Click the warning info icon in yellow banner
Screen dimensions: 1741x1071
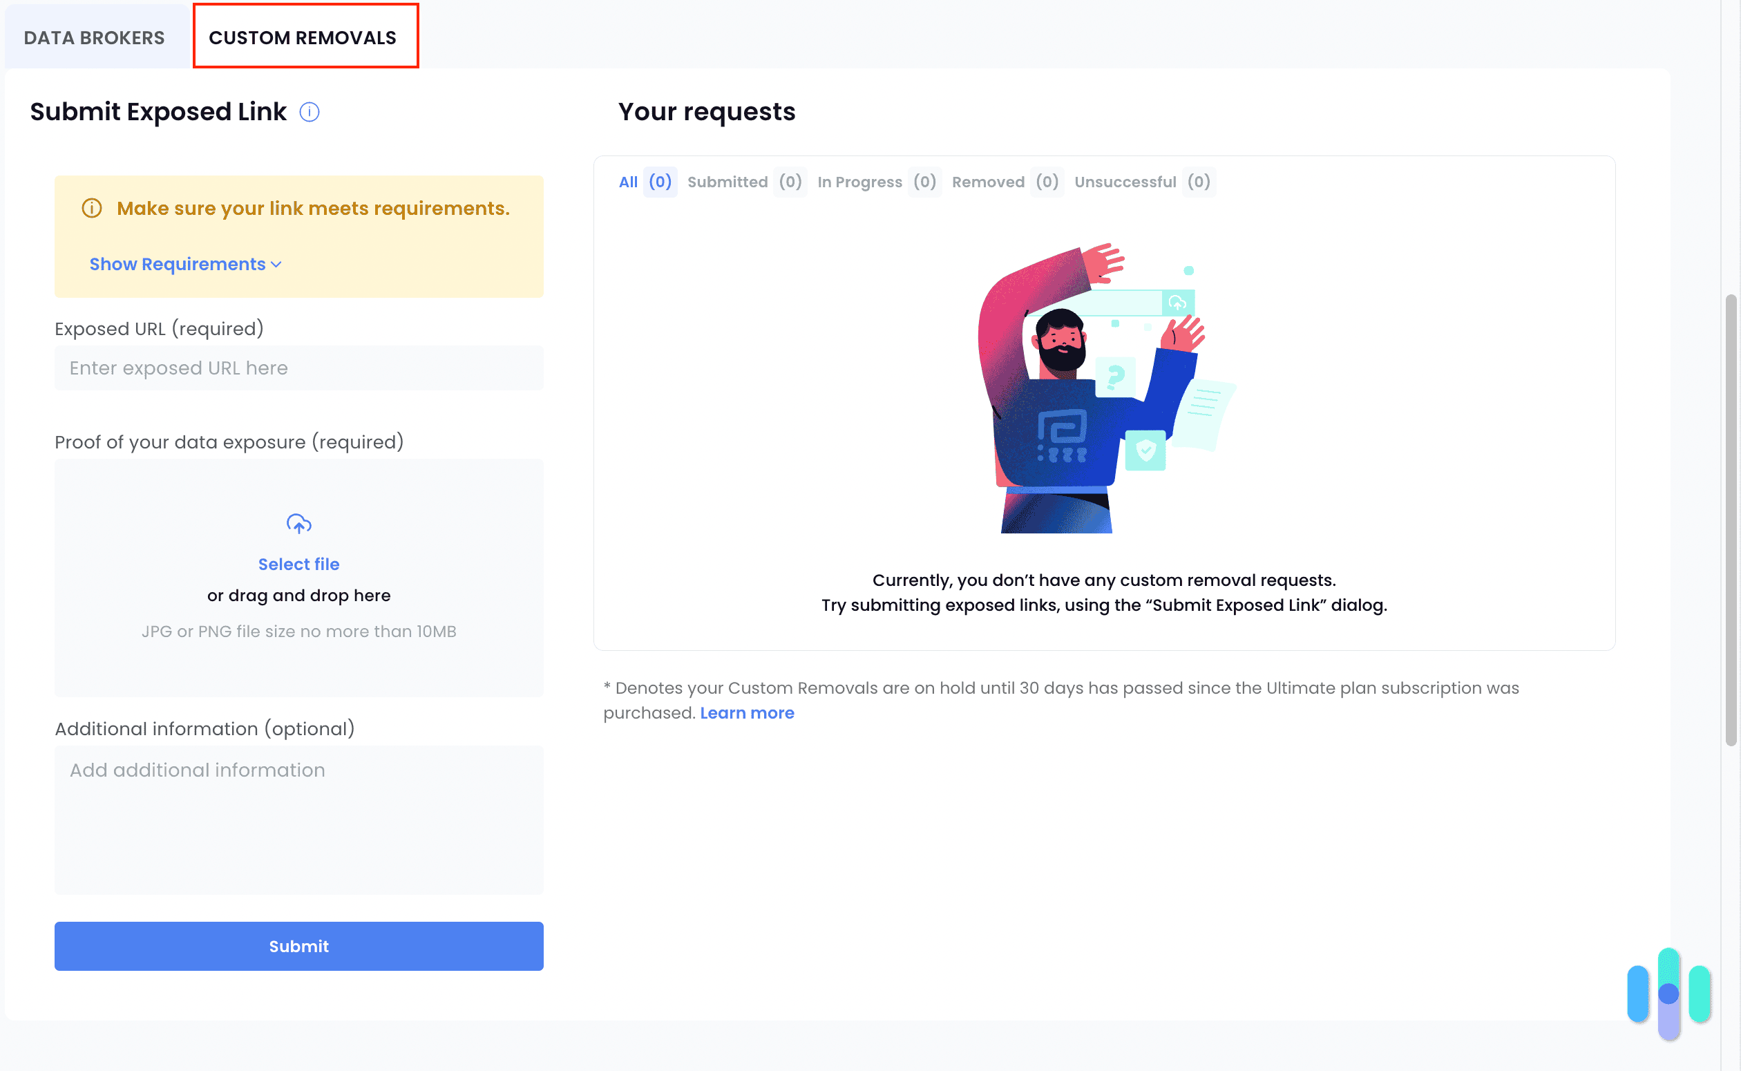click(92, 207)
